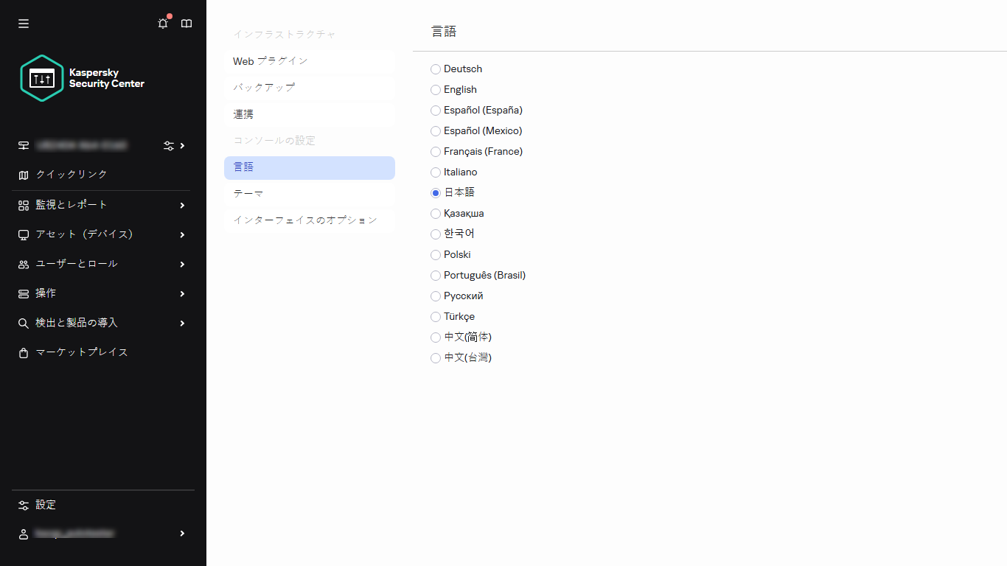
Task: Click the user account icon at bottom
Action: pyautogui.click(x=23, y=534)
